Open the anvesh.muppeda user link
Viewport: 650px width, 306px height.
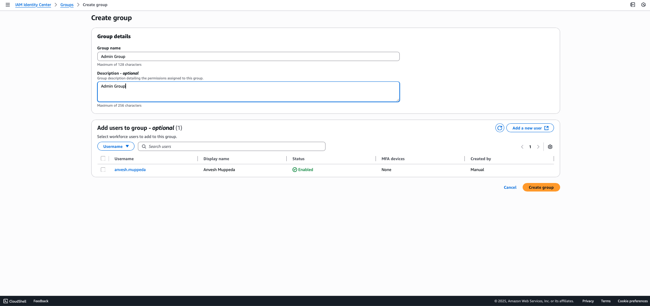130,170
